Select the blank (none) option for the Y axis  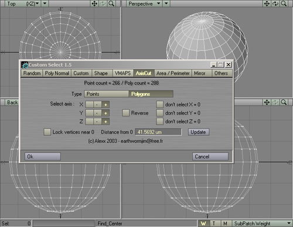click(90, 113)
